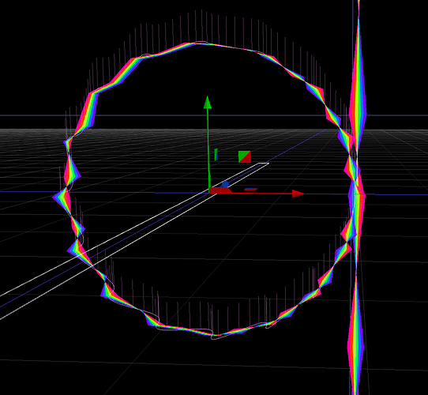
Task: Click the red box at the gizmo origin
Action: point(220,190)
